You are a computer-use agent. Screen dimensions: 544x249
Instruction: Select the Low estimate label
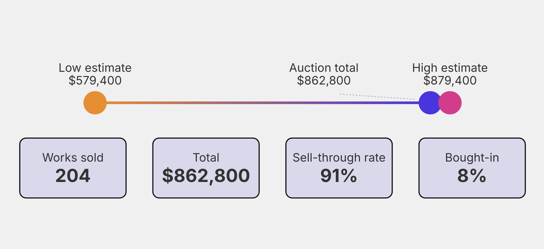tap(95, 68)
